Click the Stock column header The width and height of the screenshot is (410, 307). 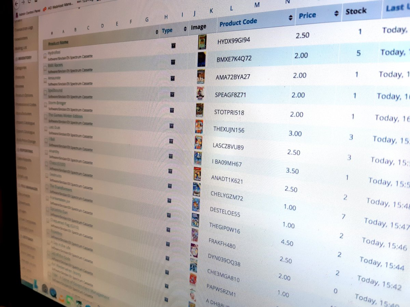point(356,12)
